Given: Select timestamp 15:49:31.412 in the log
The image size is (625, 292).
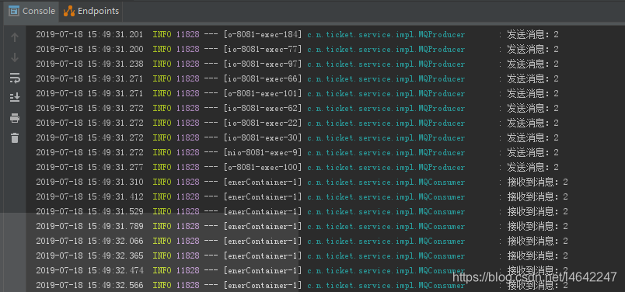Looking at the screenshot, I should click(115, 196).
